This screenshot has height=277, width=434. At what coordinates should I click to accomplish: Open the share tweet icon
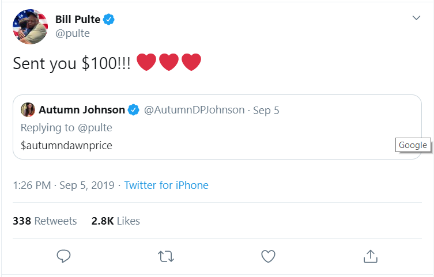pyautogui.click(x=370, y=256)
